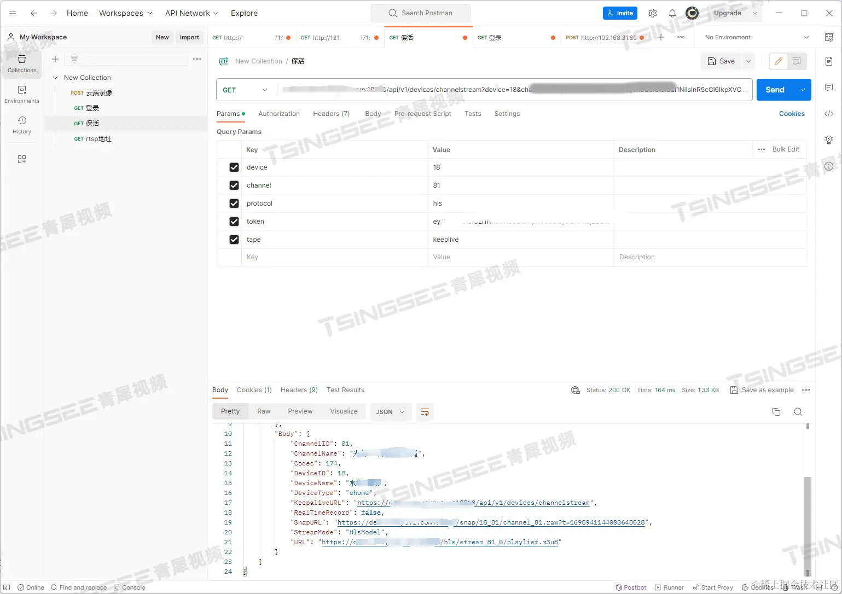Viewport: 842px width, 594px height.
Task: Open the Cookies link
Action: pyautogui.click(x=792, y=114)
